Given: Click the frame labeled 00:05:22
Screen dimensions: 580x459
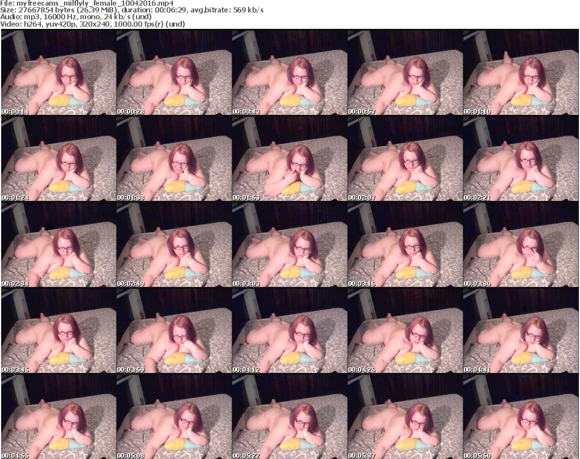Looking at the screenshot, I should pyautogui.click(x=289, y=416).
